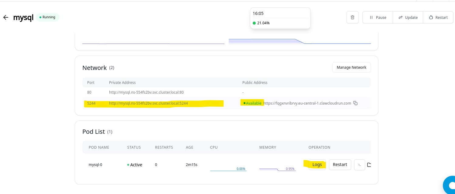Pause the mysql application
This screenshot has width=455, height=194.
[x=378, y=17]
